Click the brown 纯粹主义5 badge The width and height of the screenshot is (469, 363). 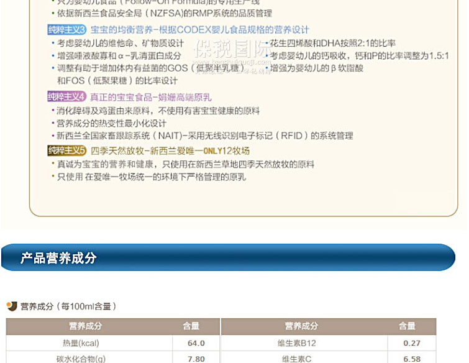[67, 150]
